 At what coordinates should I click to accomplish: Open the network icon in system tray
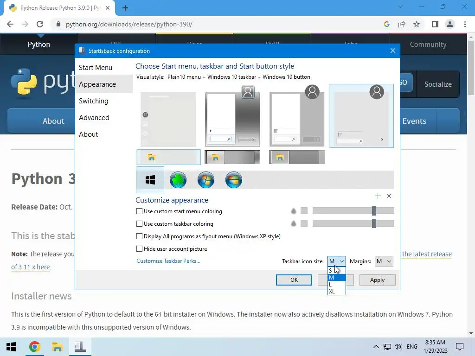pos(387,347)
